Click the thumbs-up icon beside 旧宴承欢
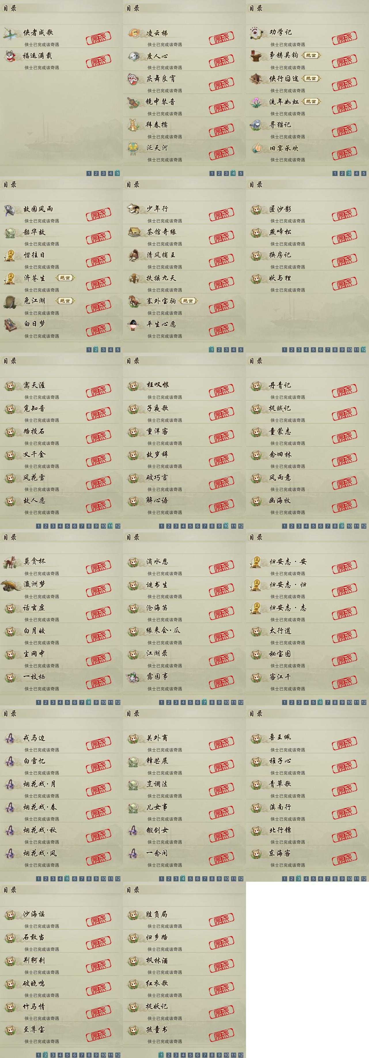Viewport: 369px width, 1058px height. 257,148
